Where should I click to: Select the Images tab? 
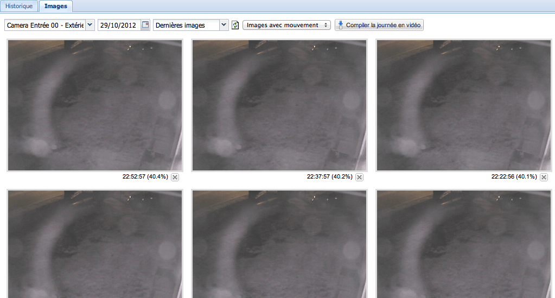[56, 6]
